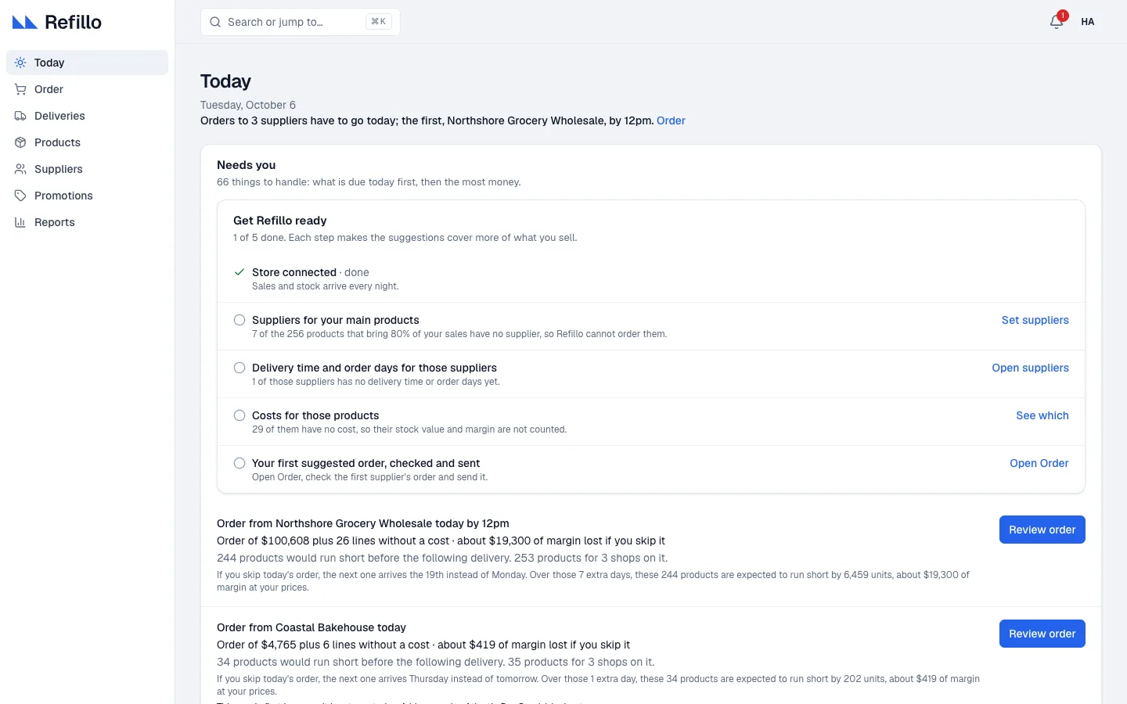Click the See which link
The width and height of the screenshot is (1127, 704).
click(1042, 415)
